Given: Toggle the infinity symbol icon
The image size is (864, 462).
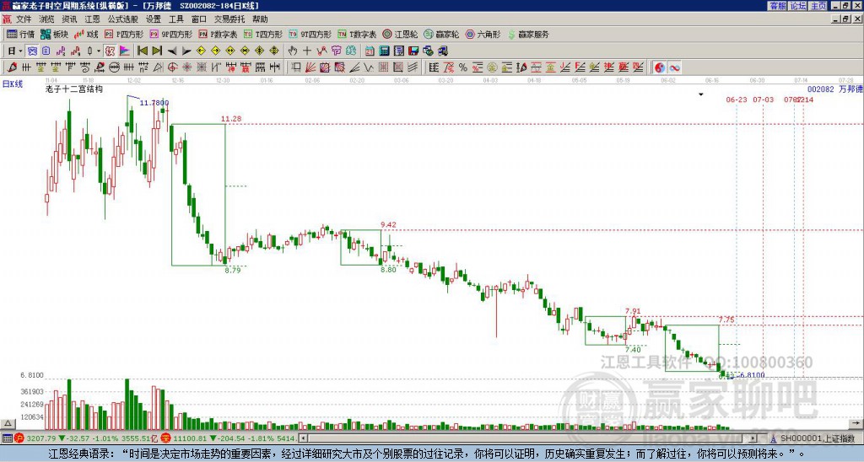Looking at the screenshot, I should (674, 67).
